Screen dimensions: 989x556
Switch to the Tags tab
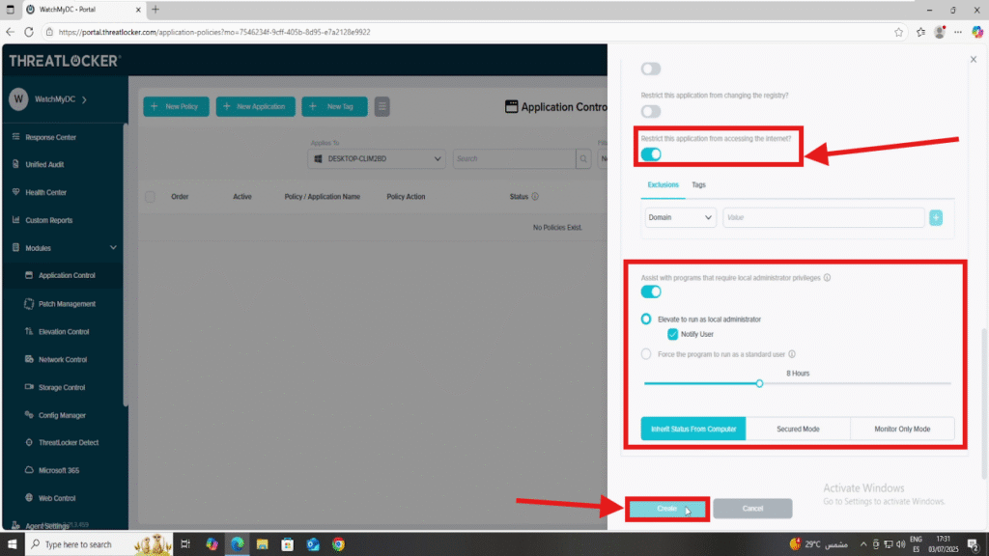698,184
